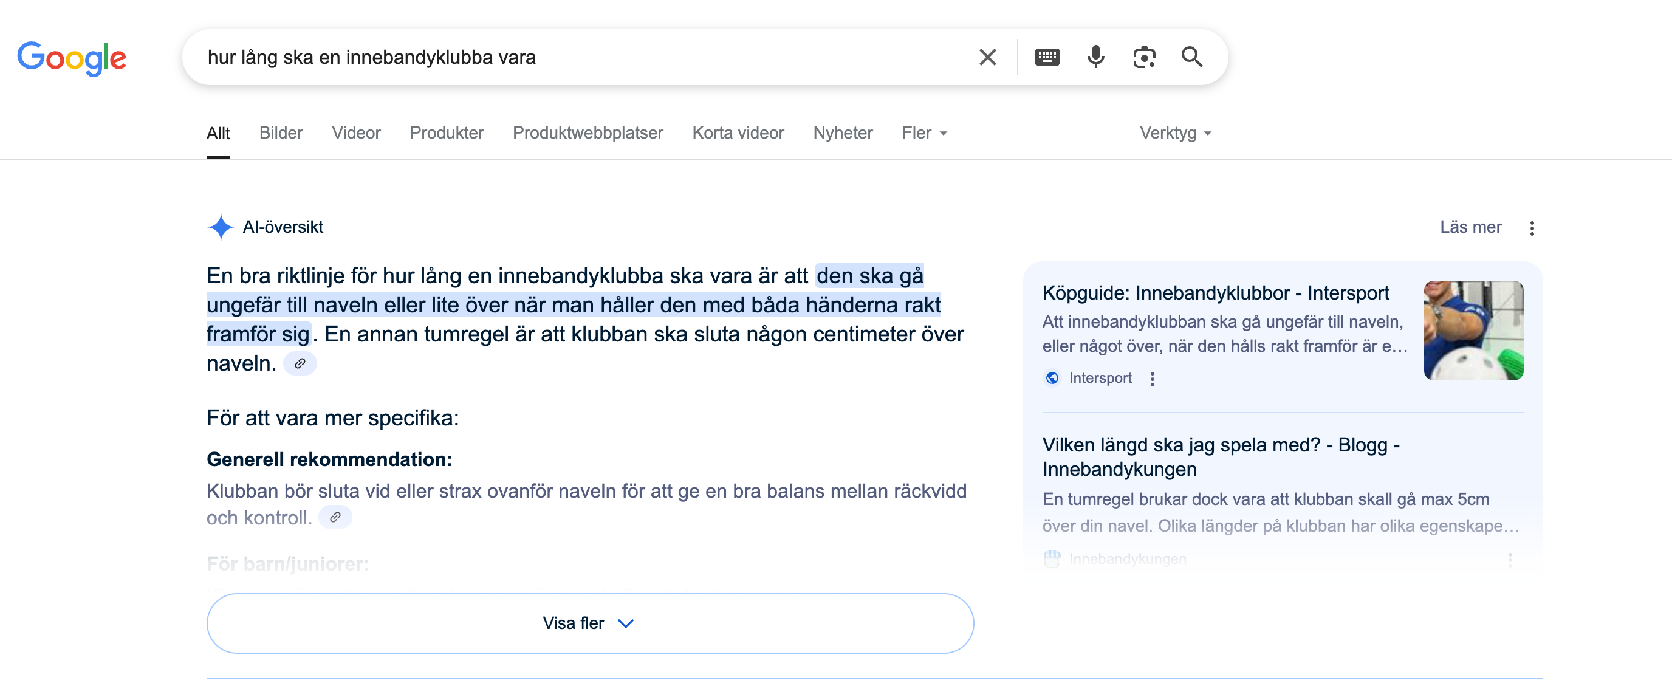Go to the Korta videor tab
1672x683 pixels.
point(738,133)
